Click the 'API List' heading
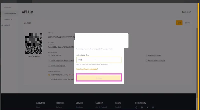 27,12
